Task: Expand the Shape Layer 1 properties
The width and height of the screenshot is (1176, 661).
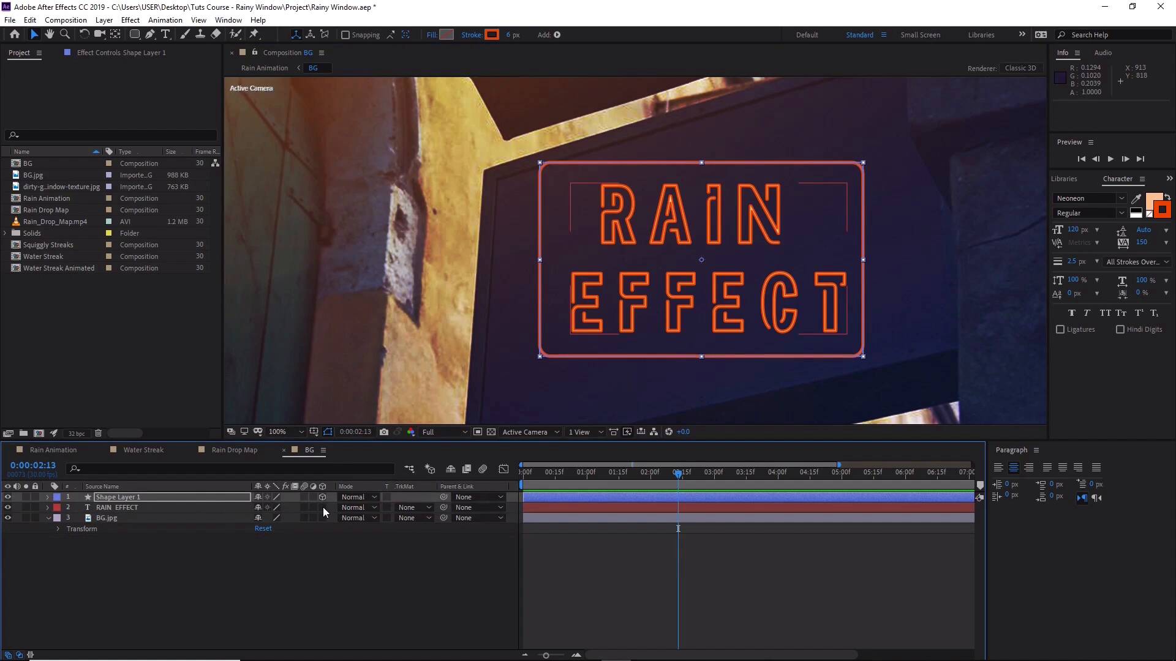Action: point(48,497)
